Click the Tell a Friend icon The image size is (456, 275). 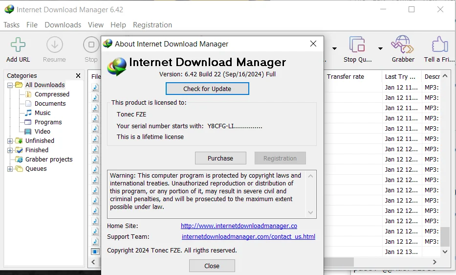(440, 44)
